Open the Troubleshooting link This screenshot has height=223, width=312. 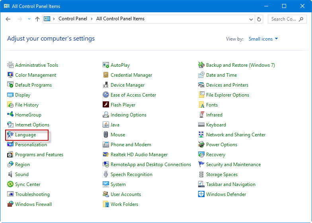click(x=33, y=194)
